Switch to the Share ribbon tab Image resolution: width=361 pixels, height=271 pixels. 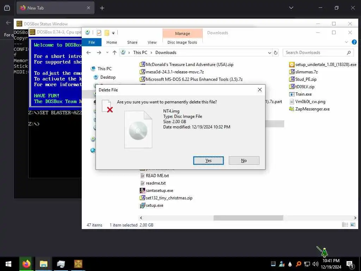[x=133, y=42]
